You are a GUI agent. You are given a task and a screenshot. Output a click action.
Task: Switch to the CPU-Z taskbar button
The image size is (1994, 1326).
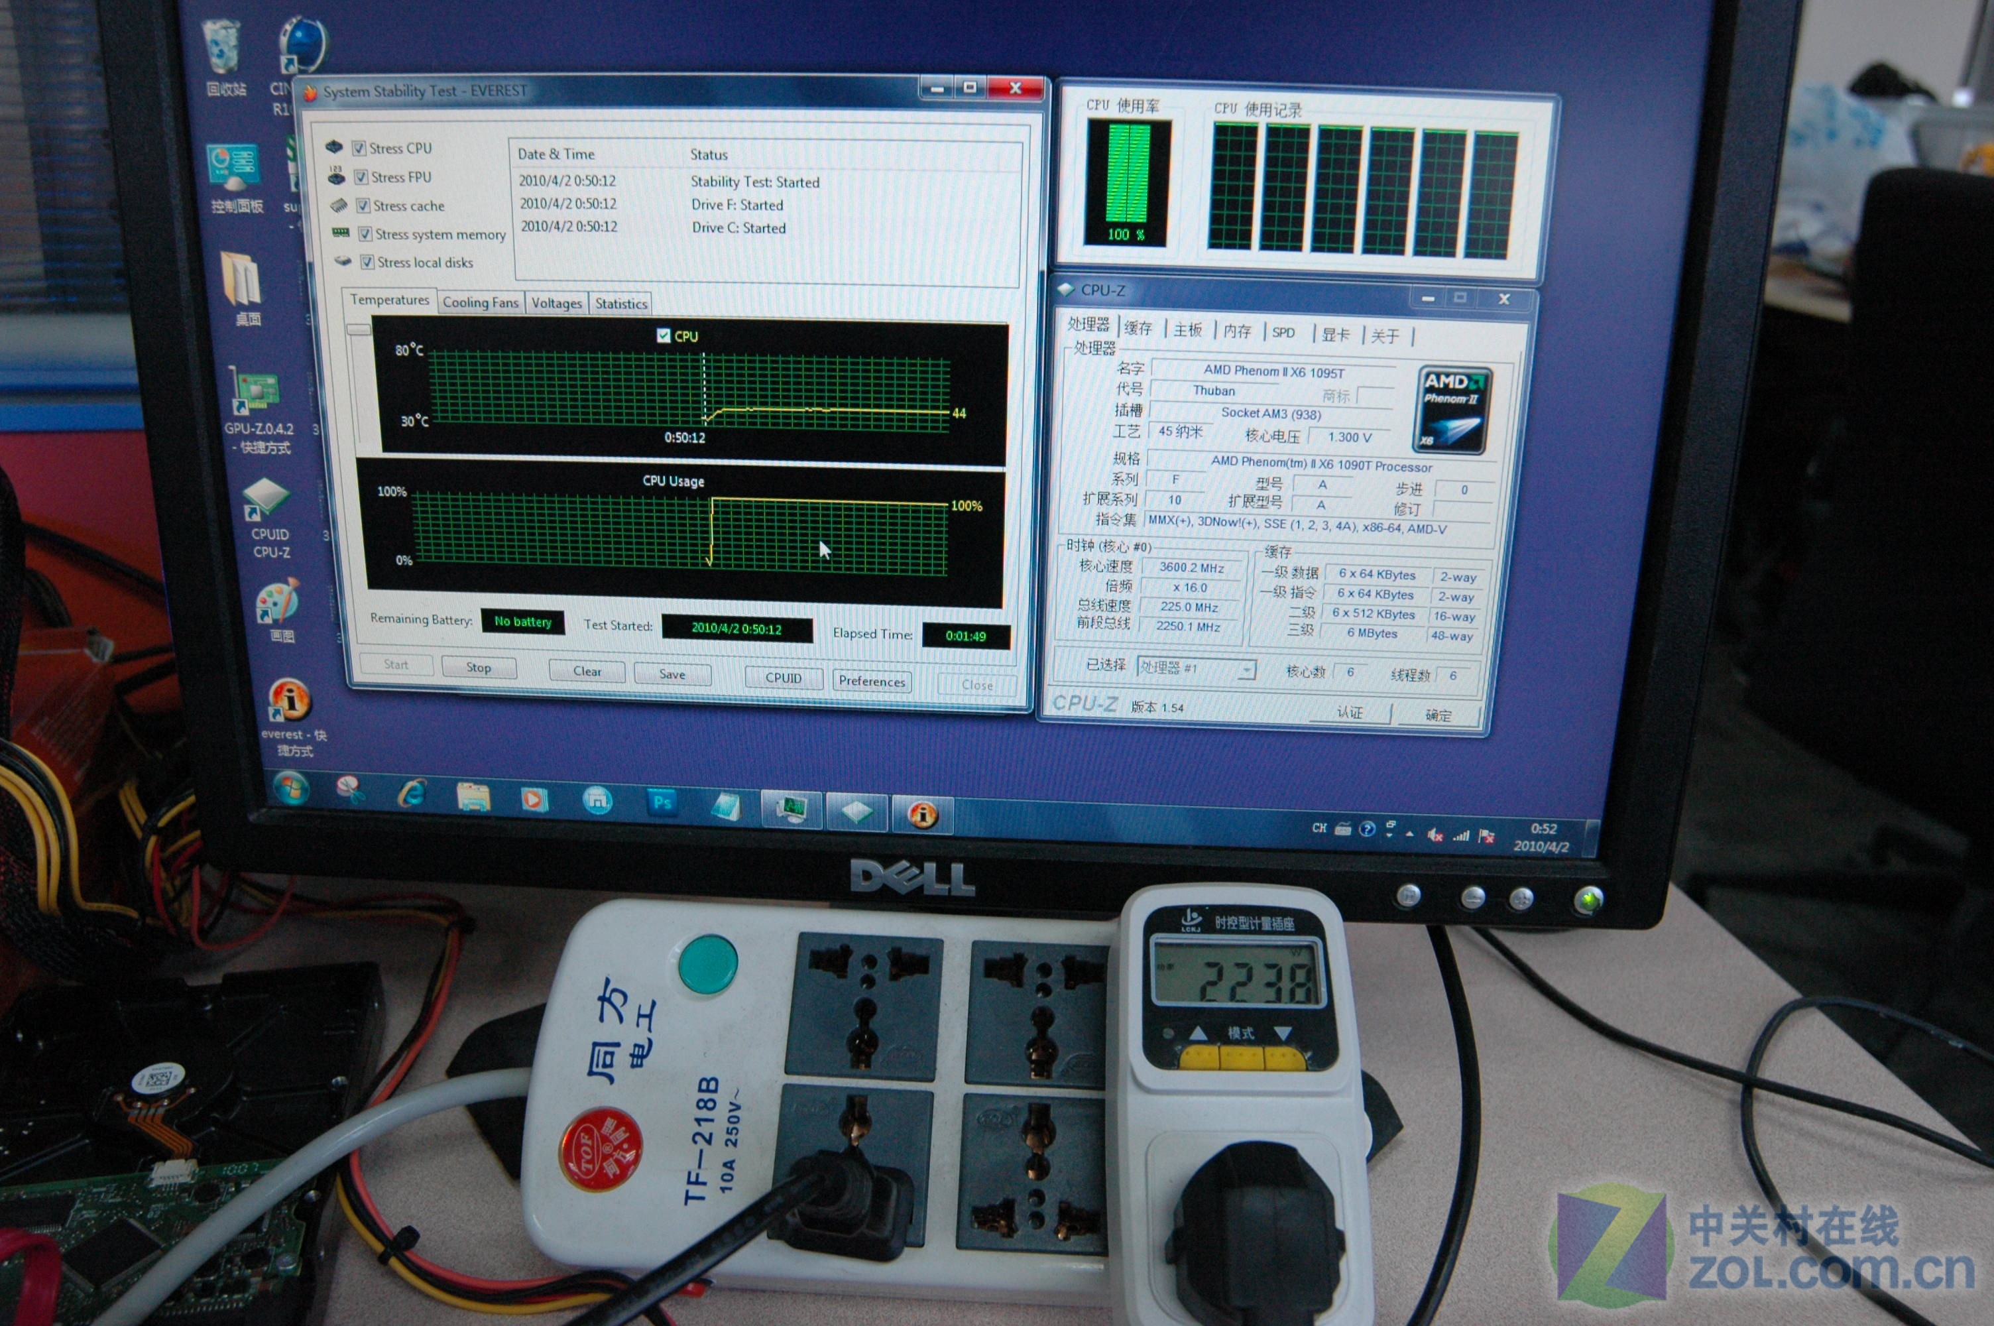pyautogui.click(x=856, y=813)
